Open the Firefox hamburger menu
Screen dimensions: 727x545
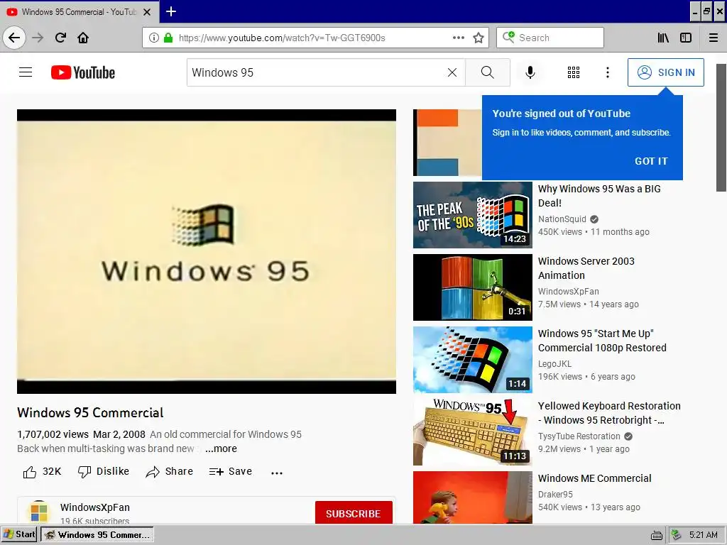[714, 38]
